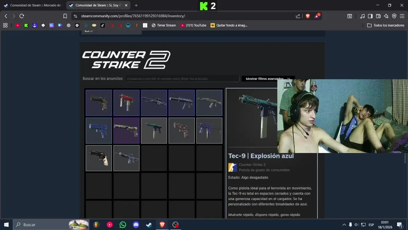Open Steam from the taskbar
The image size is (408, 230).
click(x=149, y=225)
